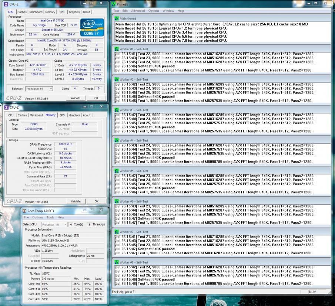This screenshot has height=306, width=335.
Task: Click the Memory Size 32768 MBytes value
Action: (34, 129)
